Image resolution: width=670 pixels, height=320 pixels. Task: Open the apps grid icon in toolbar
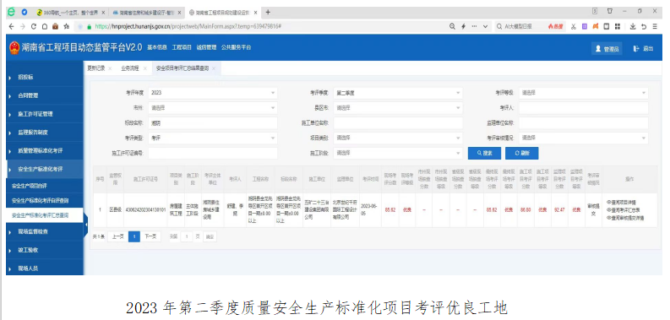[618, 26]
